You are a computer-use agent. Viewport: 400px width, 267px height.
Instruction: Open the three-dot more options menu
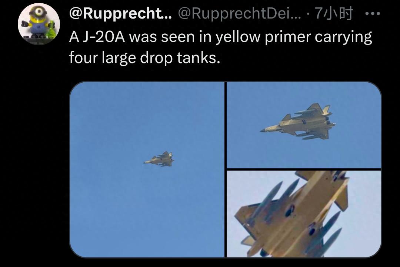tap(373, 13)
